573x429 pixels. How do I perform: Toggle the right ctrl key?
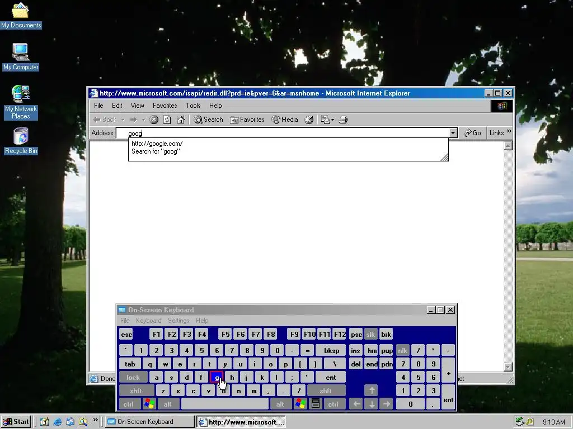tap(333, 404)
